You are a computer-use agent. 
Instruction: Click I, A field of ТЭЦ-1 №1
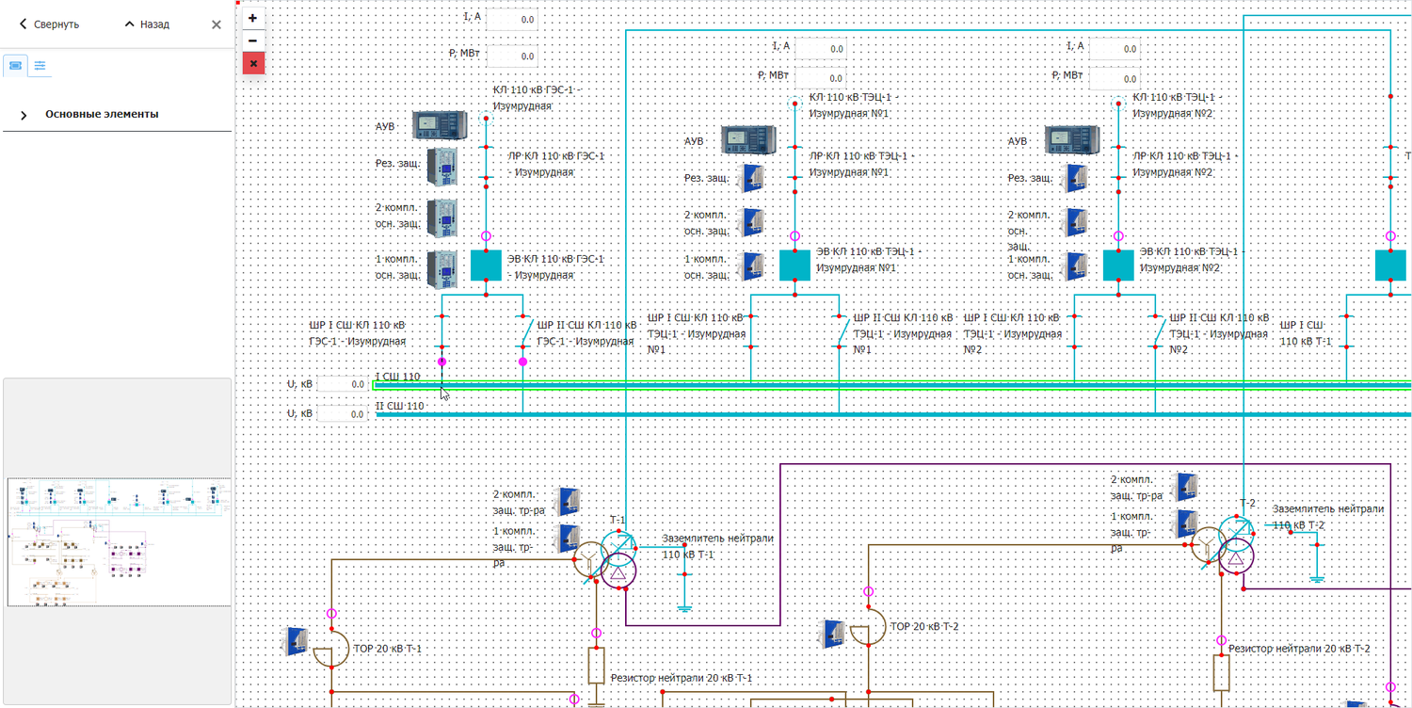820,48
